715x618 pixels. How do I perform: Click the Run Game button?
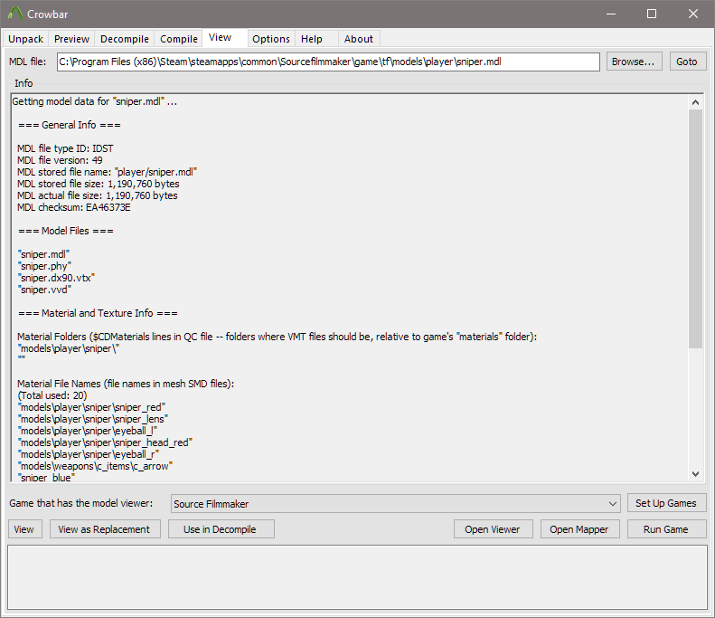[666, 529]
